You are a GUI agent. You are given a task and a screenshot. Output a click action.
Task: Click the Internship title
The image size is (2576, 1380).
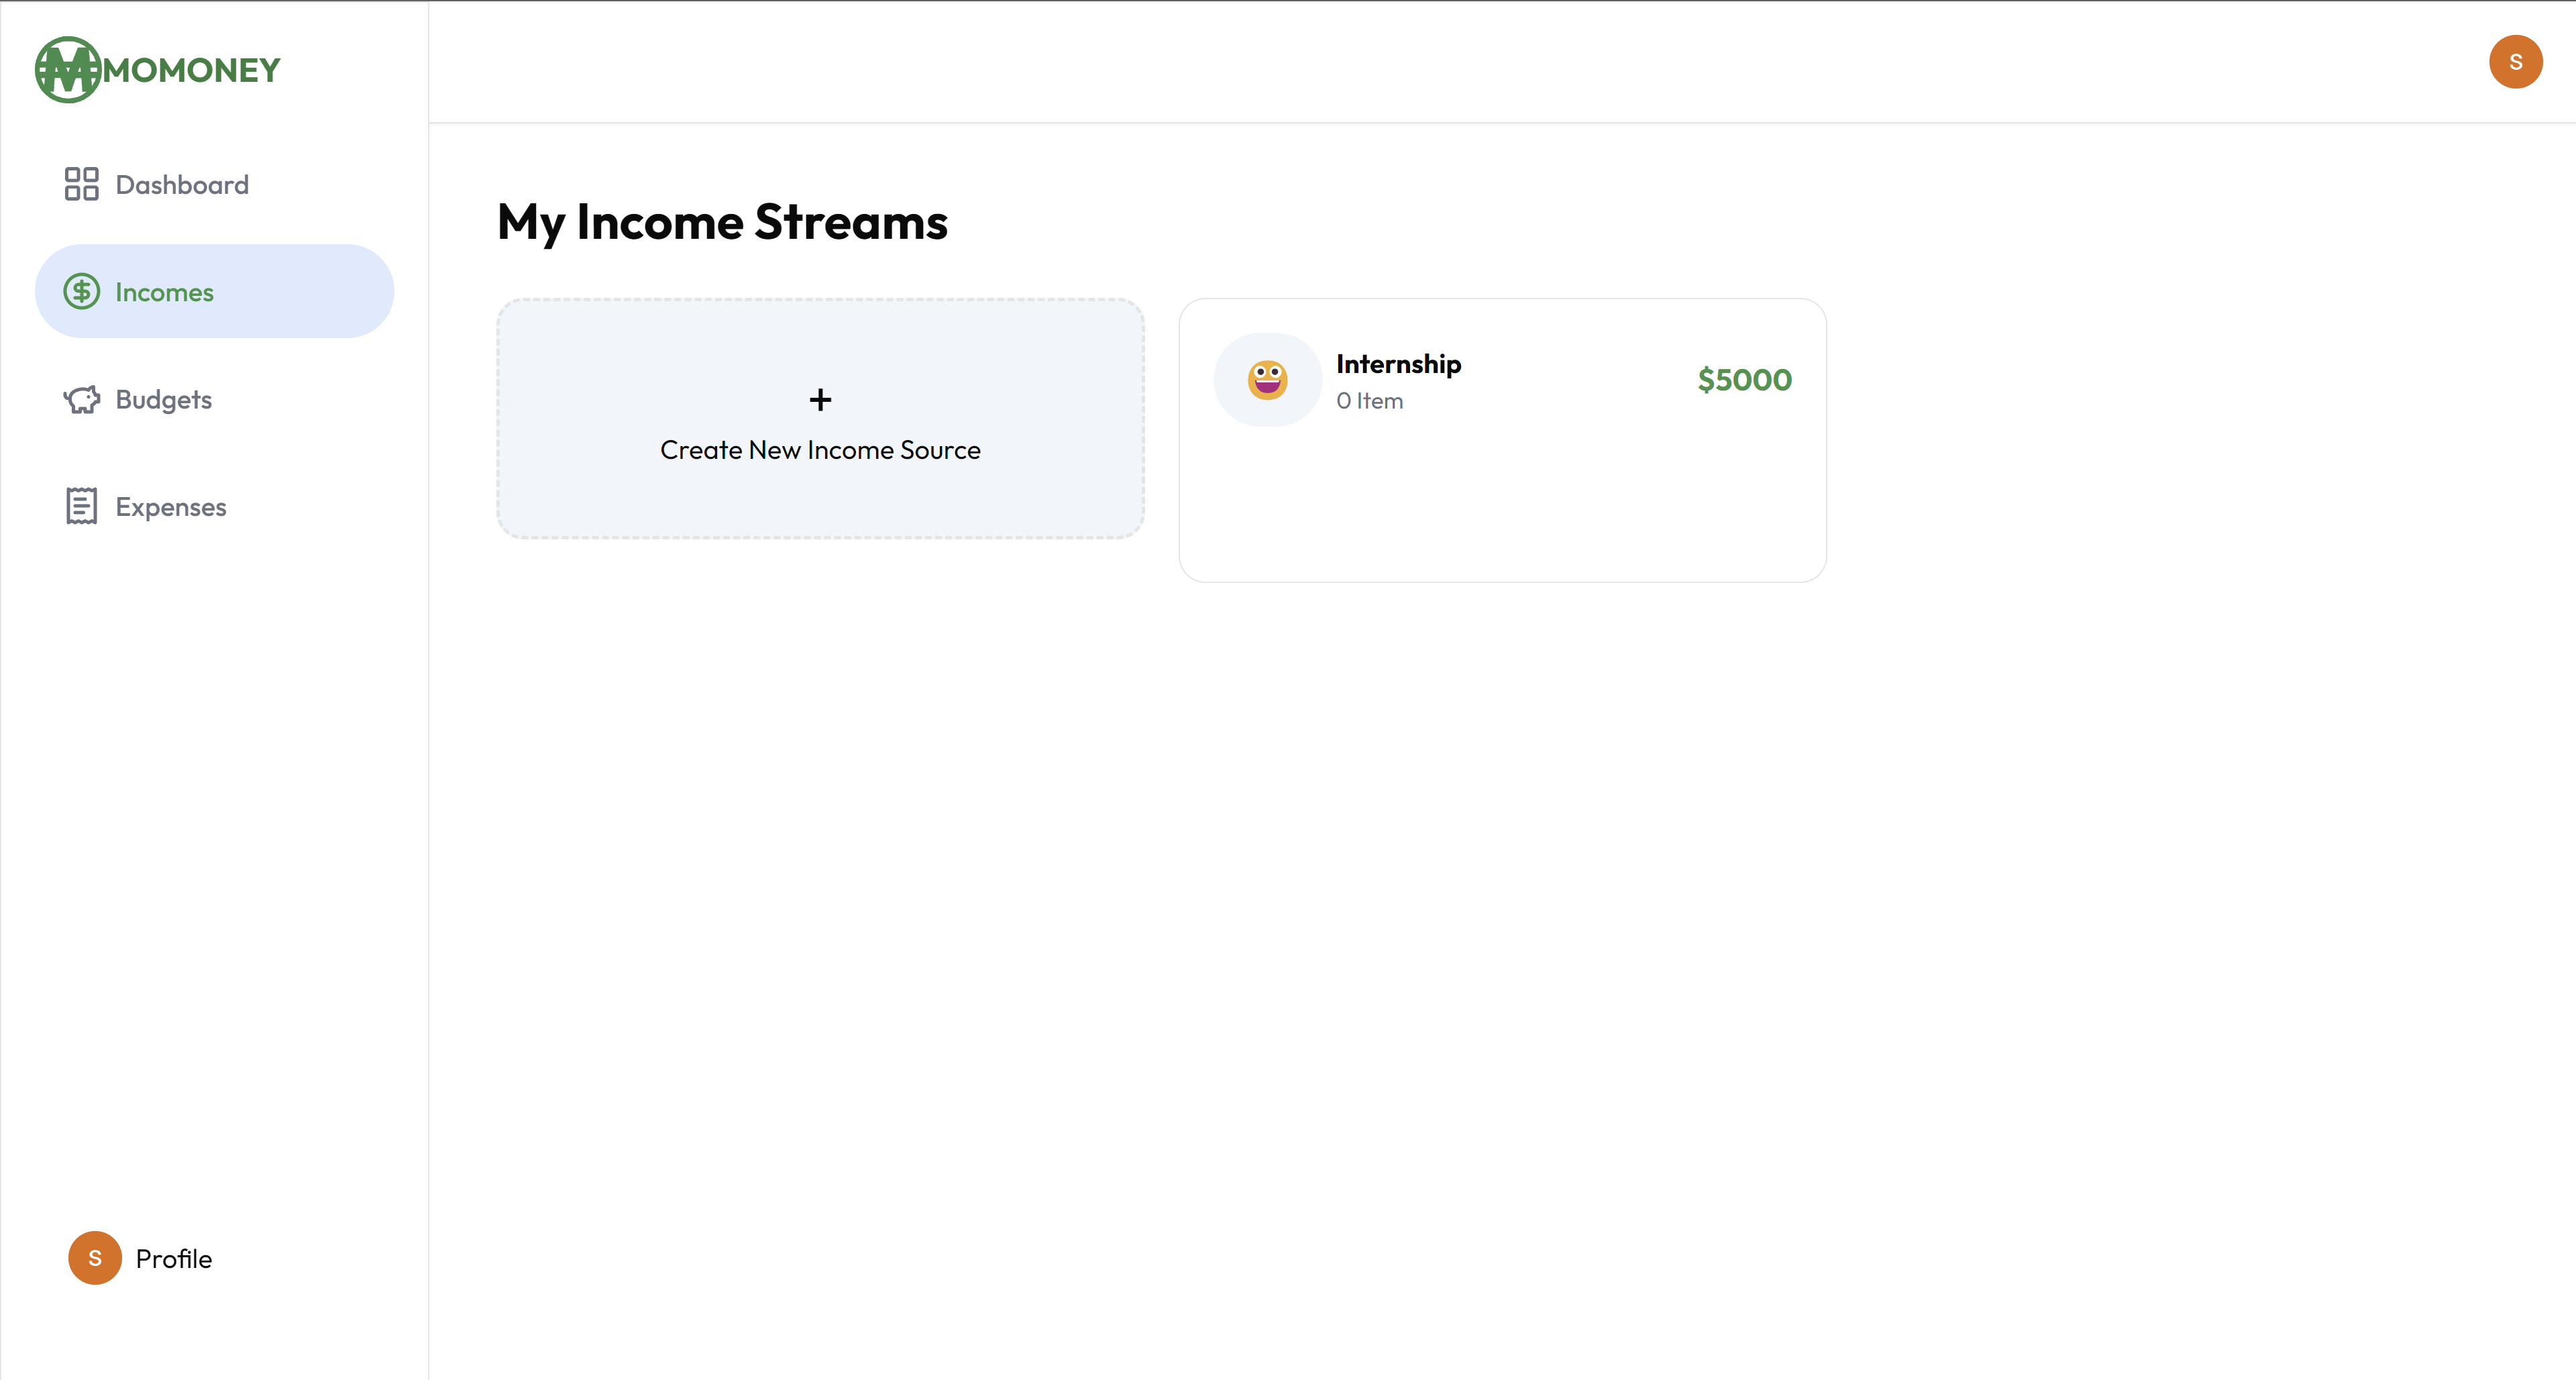(1398, 364)
